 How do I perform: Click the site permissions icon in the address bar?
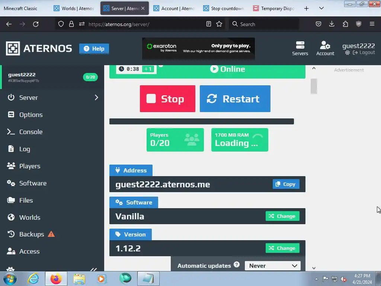tap(82, 24)
